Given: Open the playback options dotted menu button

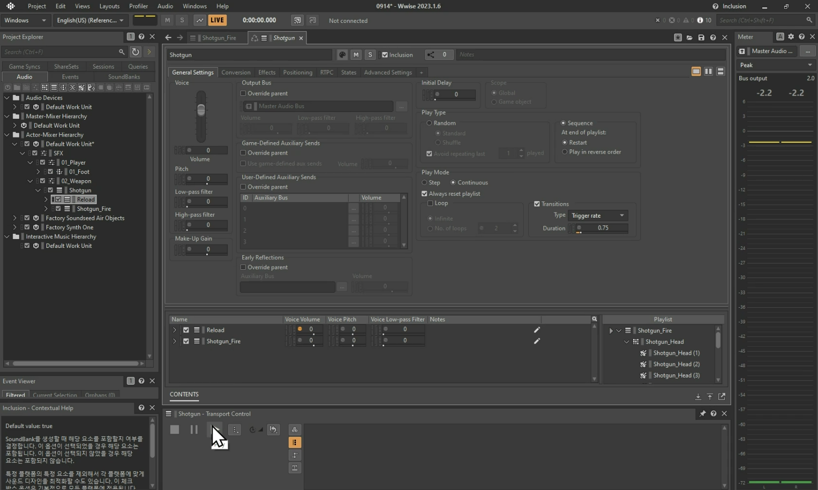Looking at the screenshot, I should point(235,430).
